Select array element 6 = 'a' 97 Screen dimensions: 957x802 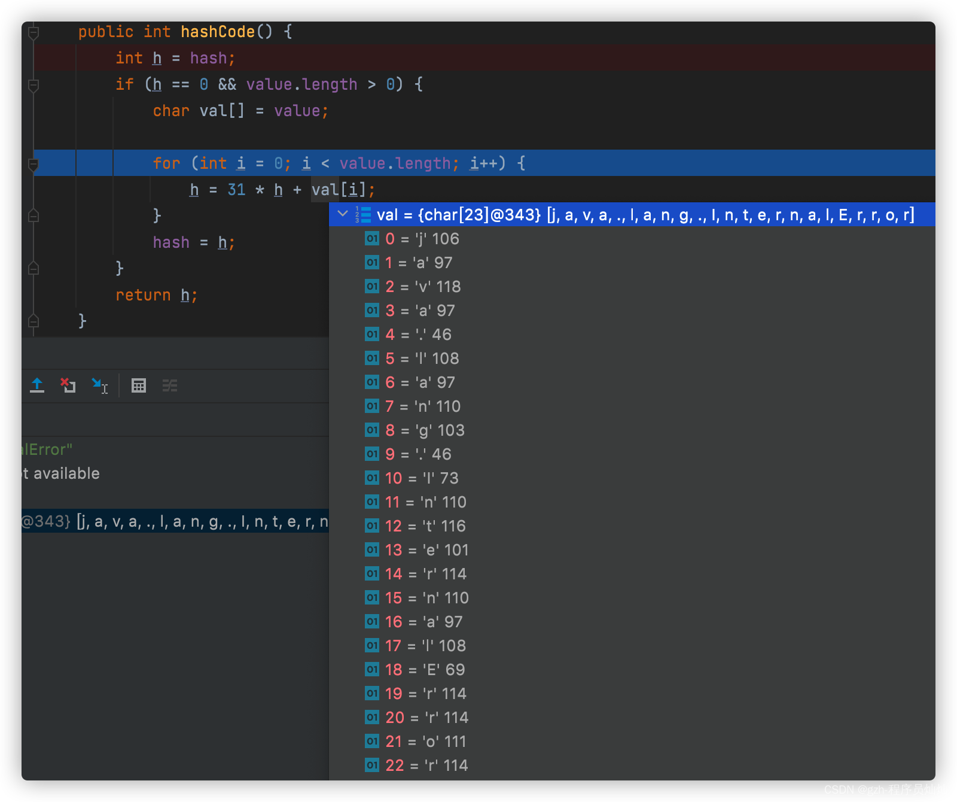tap(632, 382)
